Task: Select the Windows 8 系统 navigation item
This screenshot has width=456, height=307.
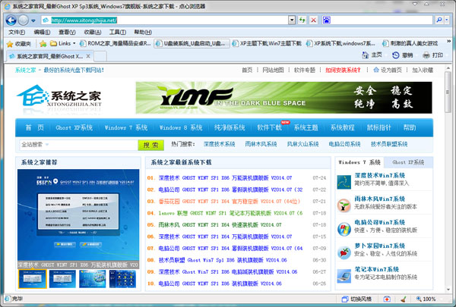Action: [x=181, y=127]
